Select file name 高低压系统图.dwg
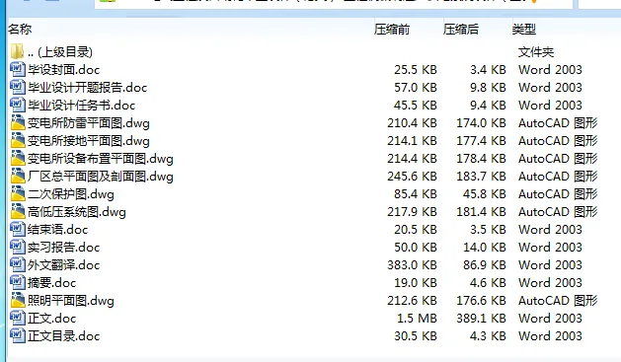 [x=77, y=212]
